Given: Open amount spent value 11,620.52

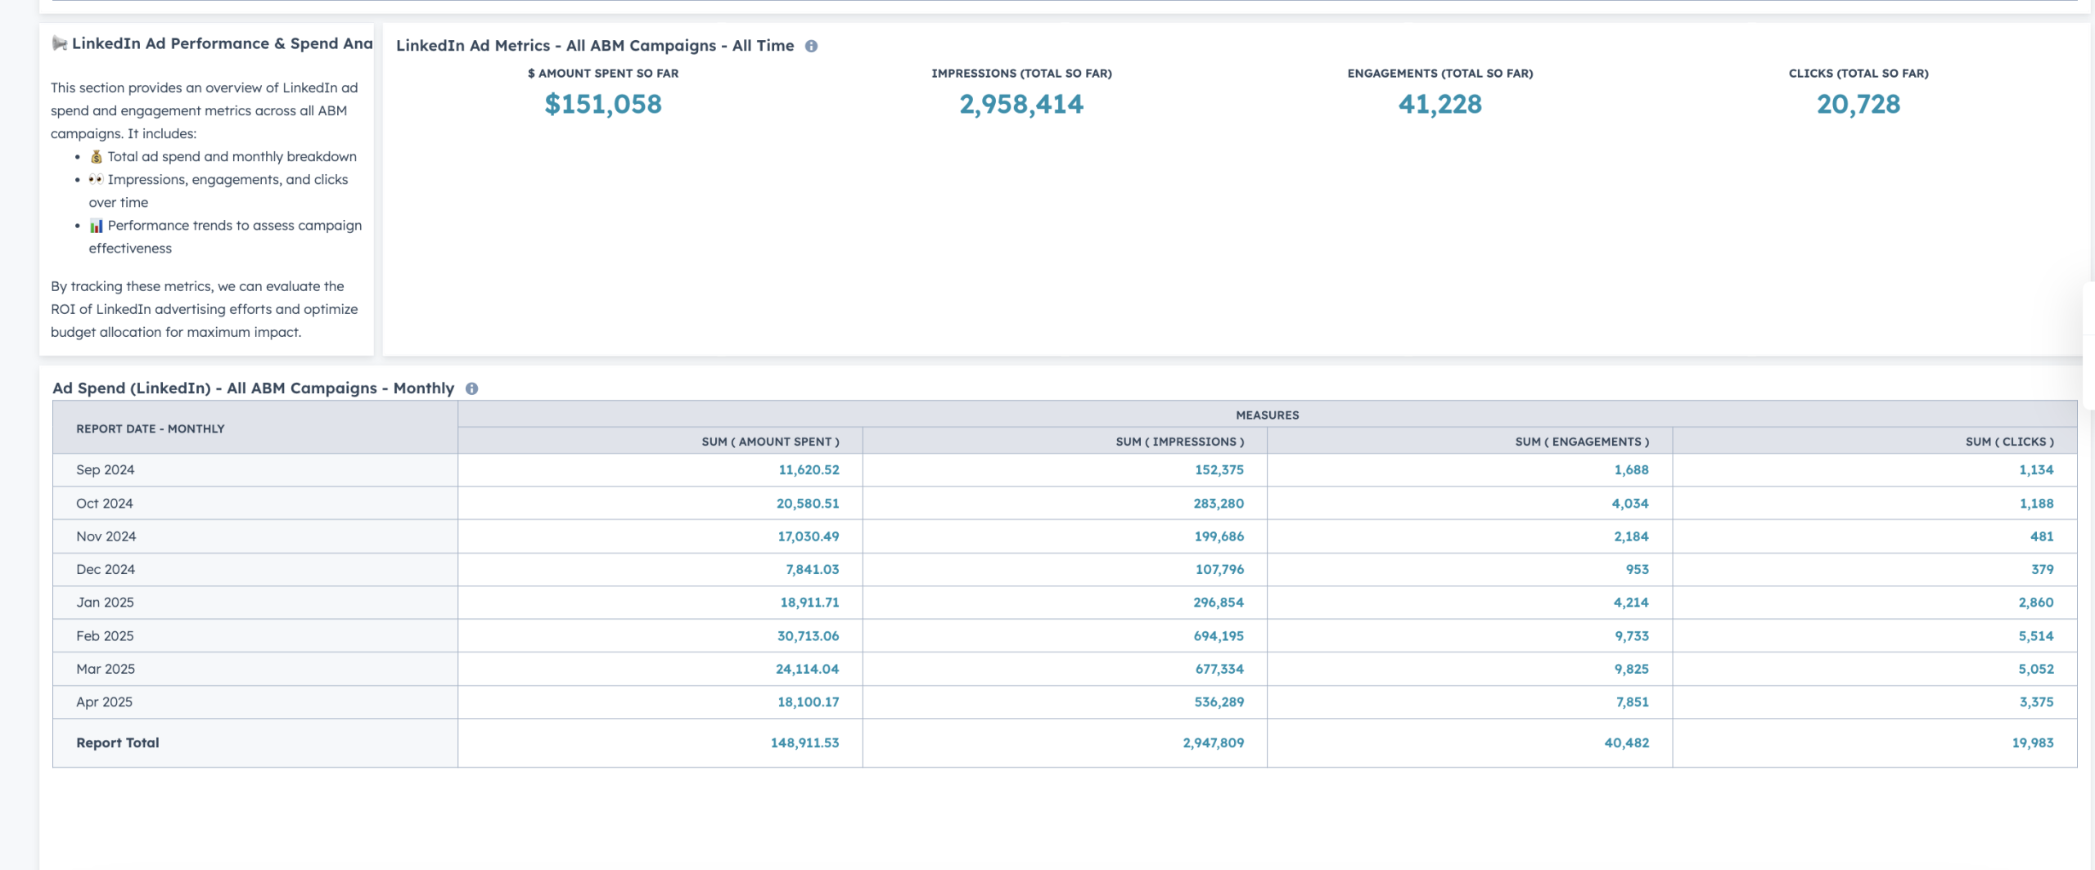Looking at the screenshot, I should tap(809, 470).
